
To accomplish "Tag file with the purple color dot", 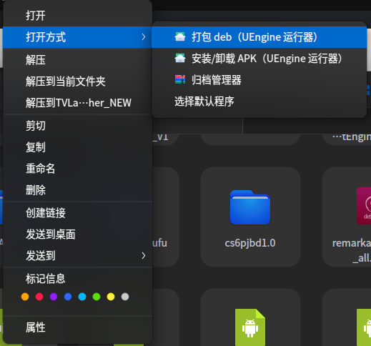I will coord(54,297).
